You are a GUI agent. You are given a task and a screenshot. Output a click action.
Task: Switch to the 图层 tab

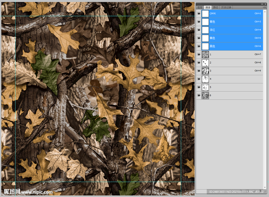click(x=200, y=8)
